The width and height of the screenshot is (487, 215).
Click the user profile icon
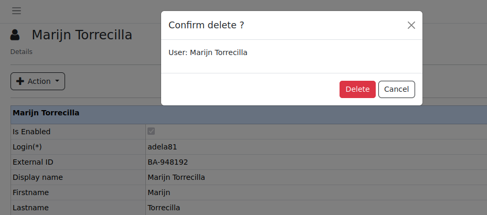(15, 35)
